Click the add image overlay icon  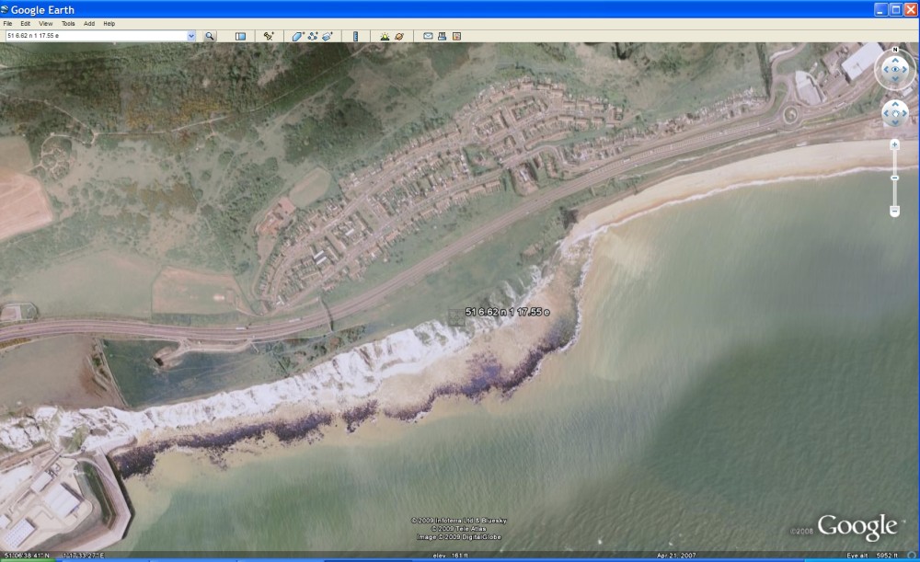coord(327,36)
